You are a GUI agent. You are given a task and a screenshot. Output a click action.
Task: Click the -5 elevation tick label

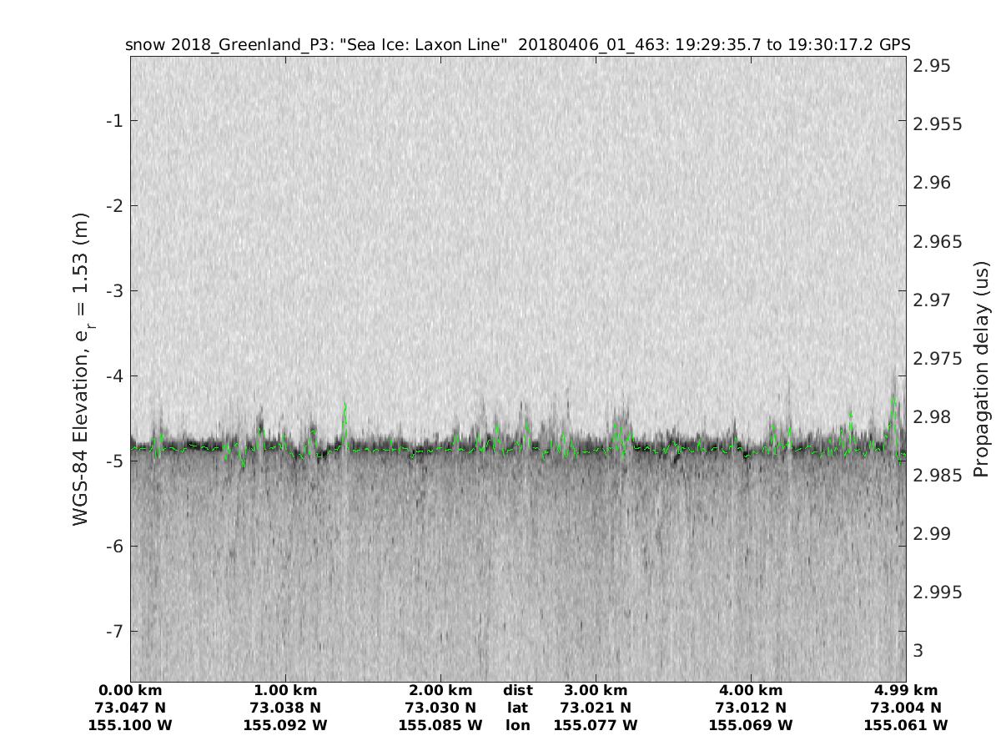(113, 461)
